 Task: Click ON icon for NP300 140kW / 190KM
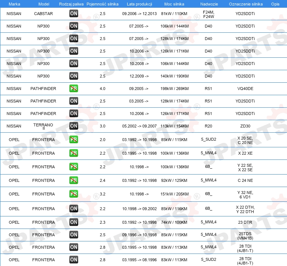coord(74,76)
